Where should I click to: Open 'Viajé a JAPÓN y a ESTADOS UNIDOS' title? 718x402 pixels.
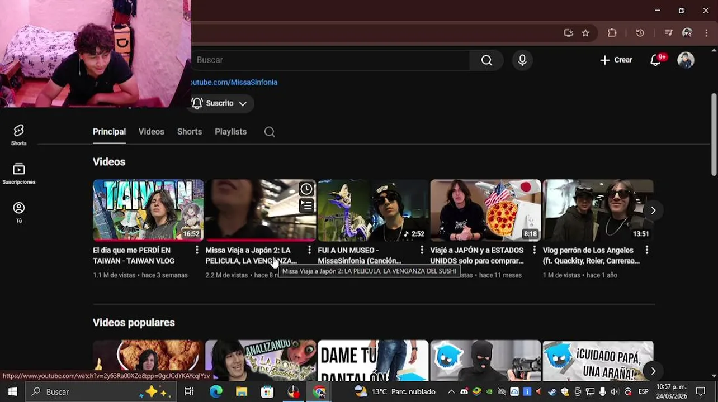pyautogui.click(x=477, y=255)
